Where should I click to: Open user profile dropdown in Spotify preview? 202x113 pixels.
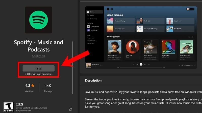pyautogui.click(x=190, y=9)
